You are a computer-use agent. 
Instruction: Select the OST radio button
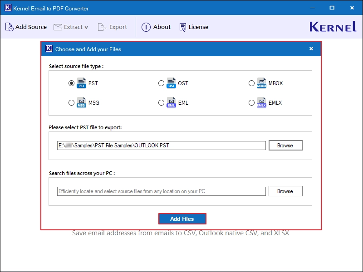161,83
